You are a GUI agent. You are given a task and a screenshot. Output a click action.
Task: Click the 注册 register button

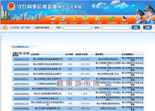[147, 28]
